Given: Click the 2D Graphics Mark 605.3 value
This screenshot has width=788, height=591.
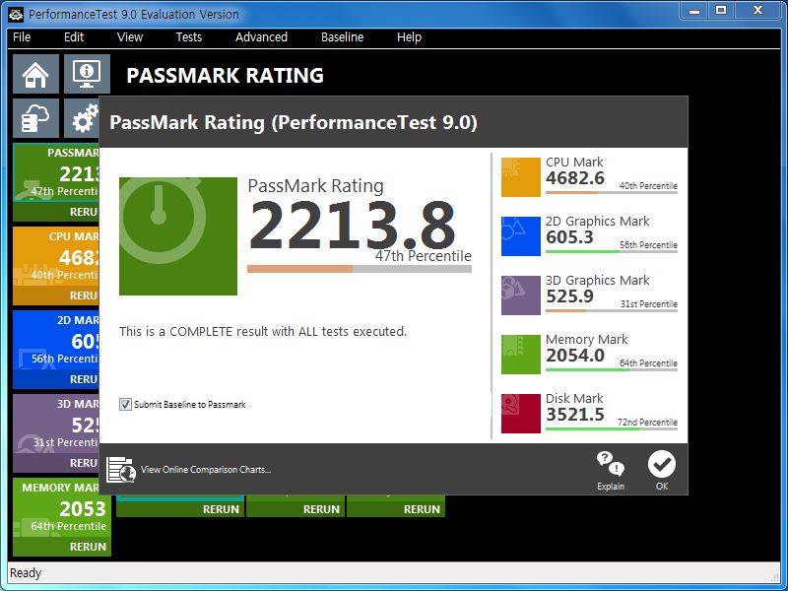Looking at the screenshot, I should tap(569, 237).
